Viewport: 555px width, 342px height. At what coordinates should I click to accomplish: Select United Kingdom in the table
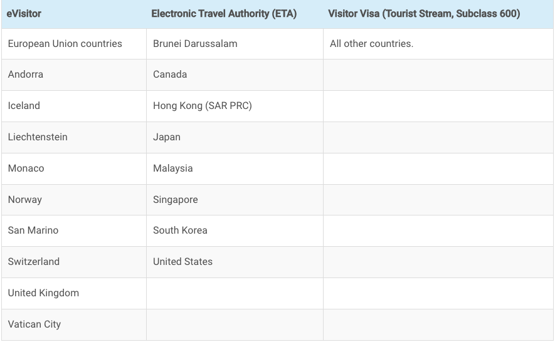[x=43, y=293]
